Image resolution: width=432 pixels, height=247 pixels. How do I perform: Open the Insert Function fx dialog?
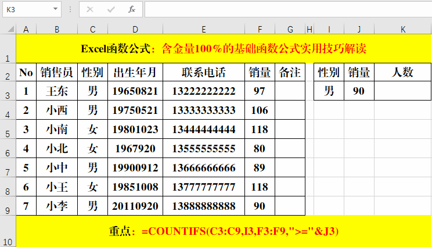pos(132,10)
